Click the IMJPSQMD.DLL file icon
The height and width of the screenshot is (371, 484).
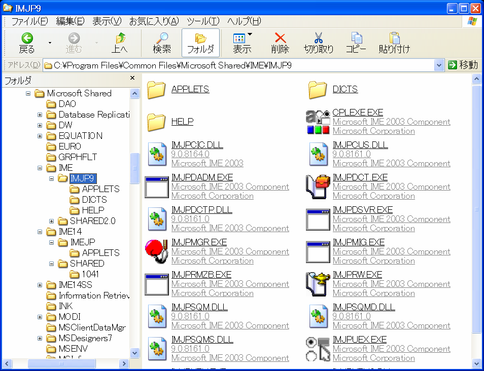point(319,316)
